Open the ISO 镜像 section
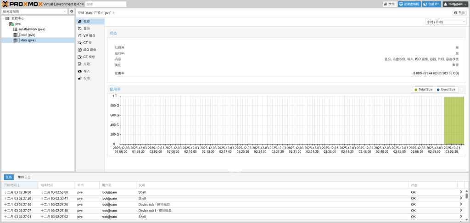The width and height of the screenshot is (470, 223). (x=90, y=50)
